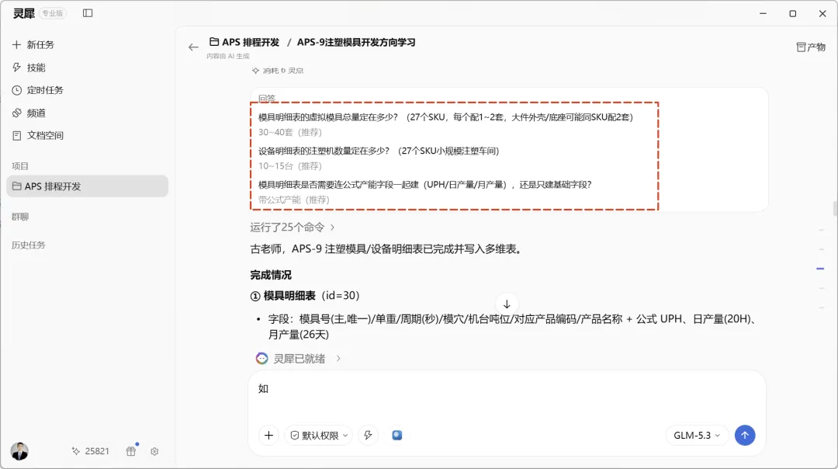
Task: Click the 历史任务 section label
Action: [x=29, y=245]
